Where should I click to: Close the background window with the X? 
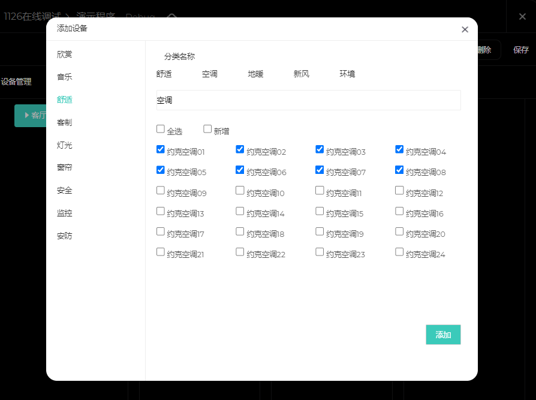tap(522, 16)
